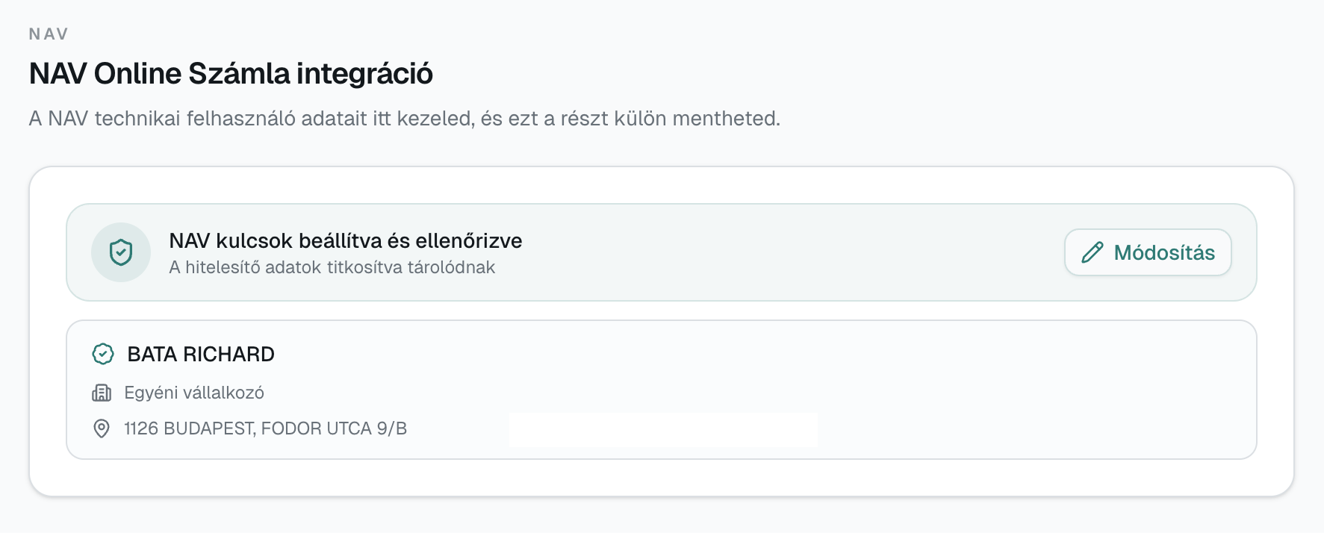
Task: Click the A hitelesítő adatok titkosítva subtitle
Action: [332, 267]
